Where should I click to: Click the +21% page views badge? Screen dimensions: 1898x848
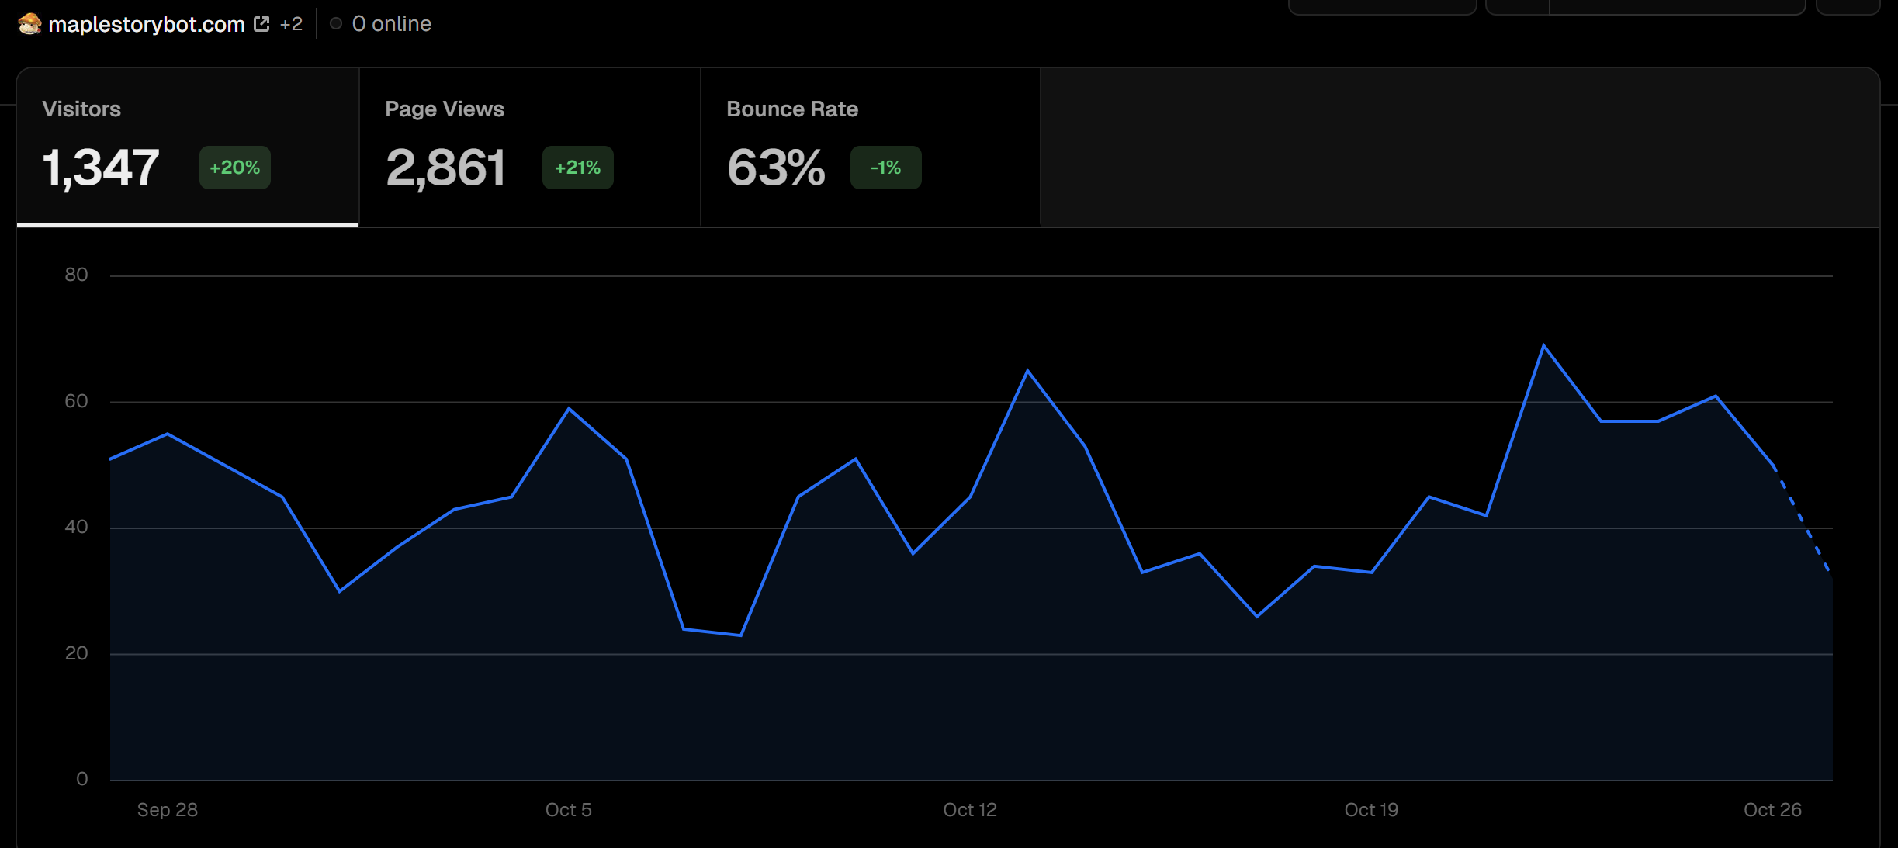pos(577,168)
